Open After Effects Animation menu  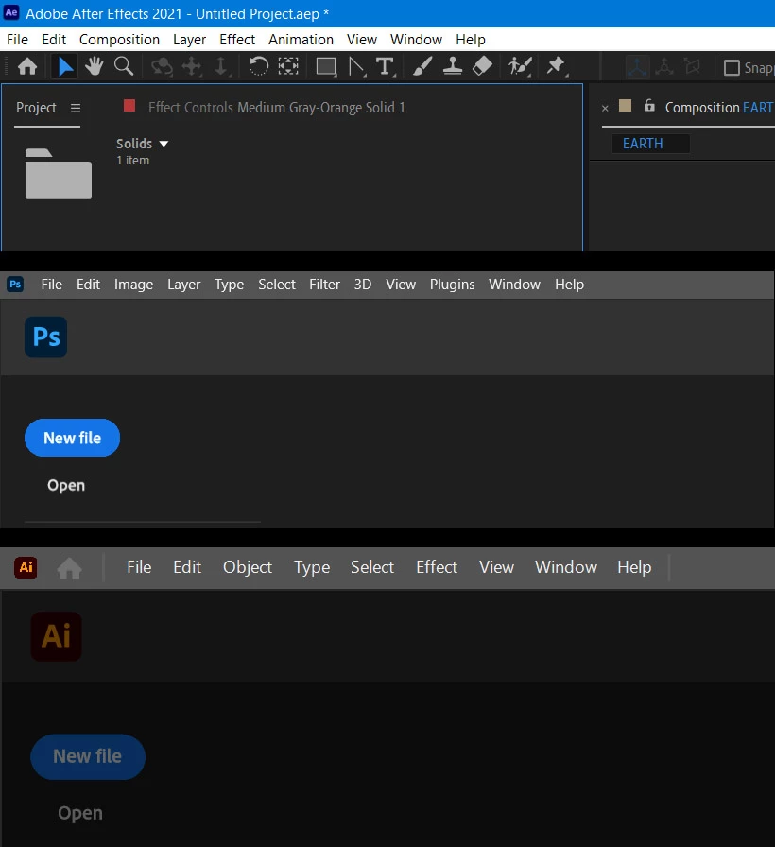[301, 40]
